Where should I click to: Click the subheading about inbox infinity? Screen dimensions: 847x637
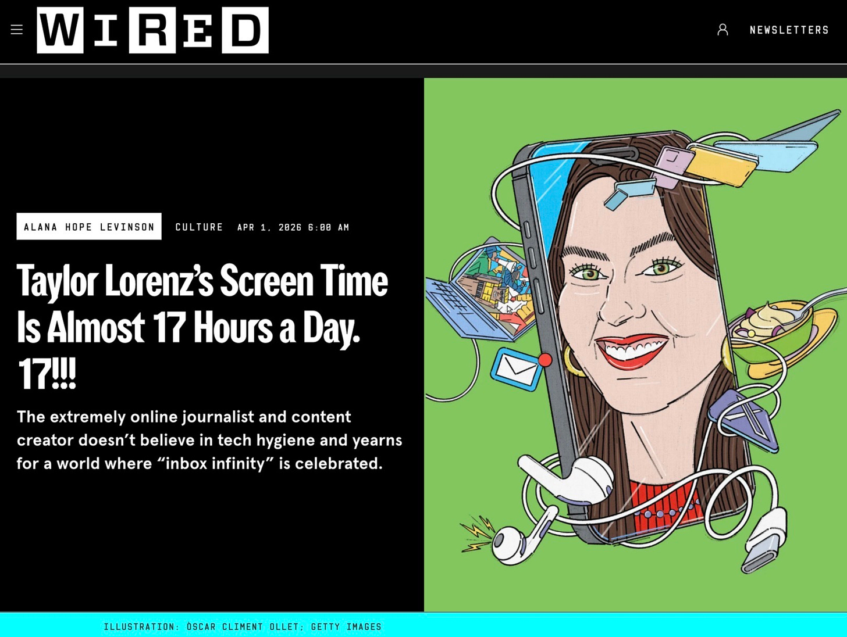(x=209, y=440)
